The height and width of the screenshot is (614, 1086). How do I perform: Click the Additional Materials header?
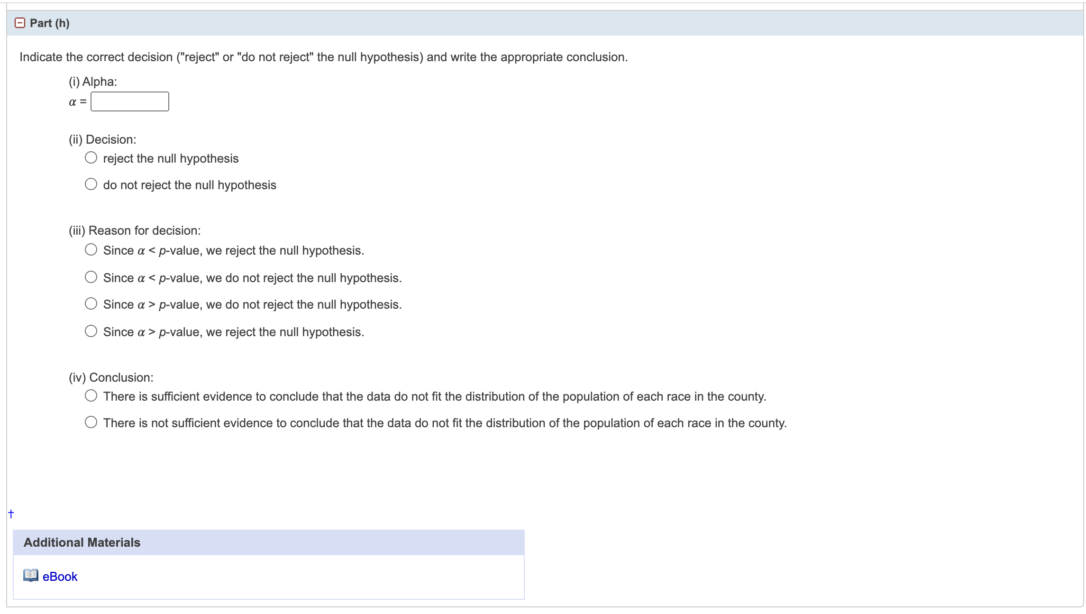pyautogui.click(x=82, y=542)
